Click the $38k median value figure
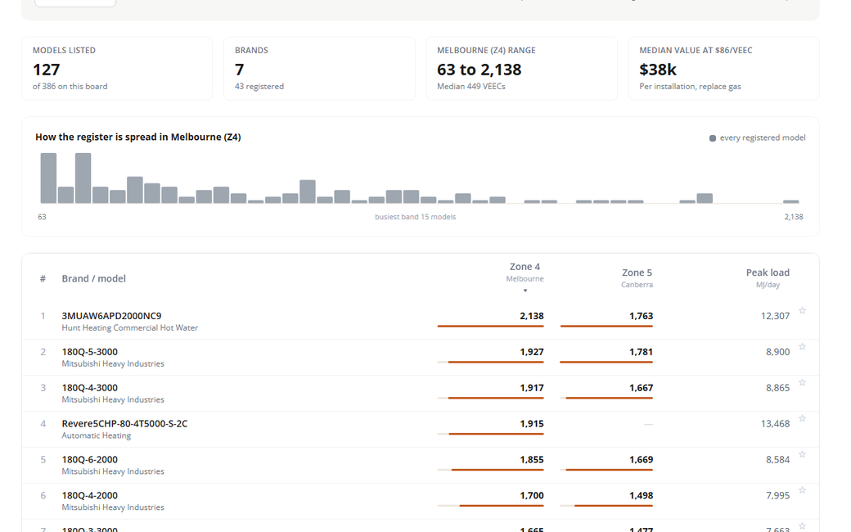Viewport: 851px width, 532px height. coord(658,70)
